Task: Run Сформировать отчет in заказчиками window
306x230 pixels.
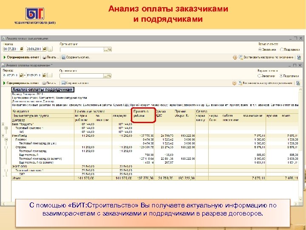Action: tap(21, 57)
